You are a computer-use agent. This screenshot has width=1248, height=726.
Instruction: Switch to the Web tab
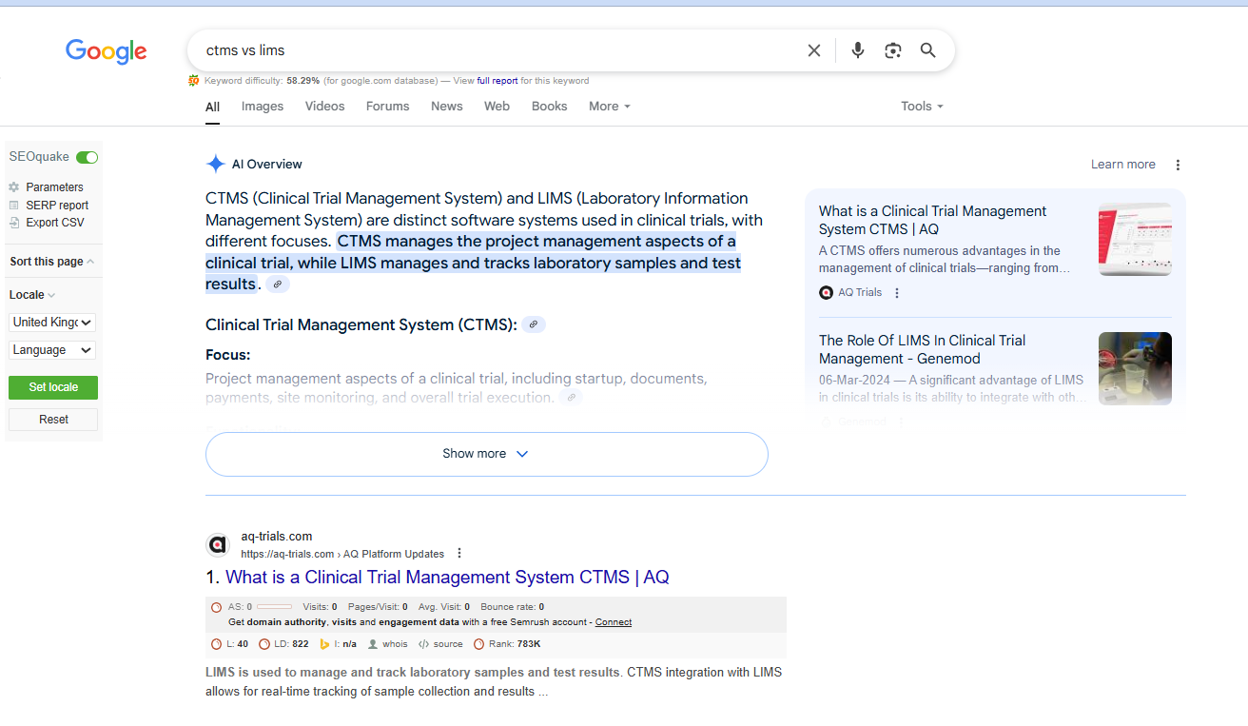(x=497, y=107)
